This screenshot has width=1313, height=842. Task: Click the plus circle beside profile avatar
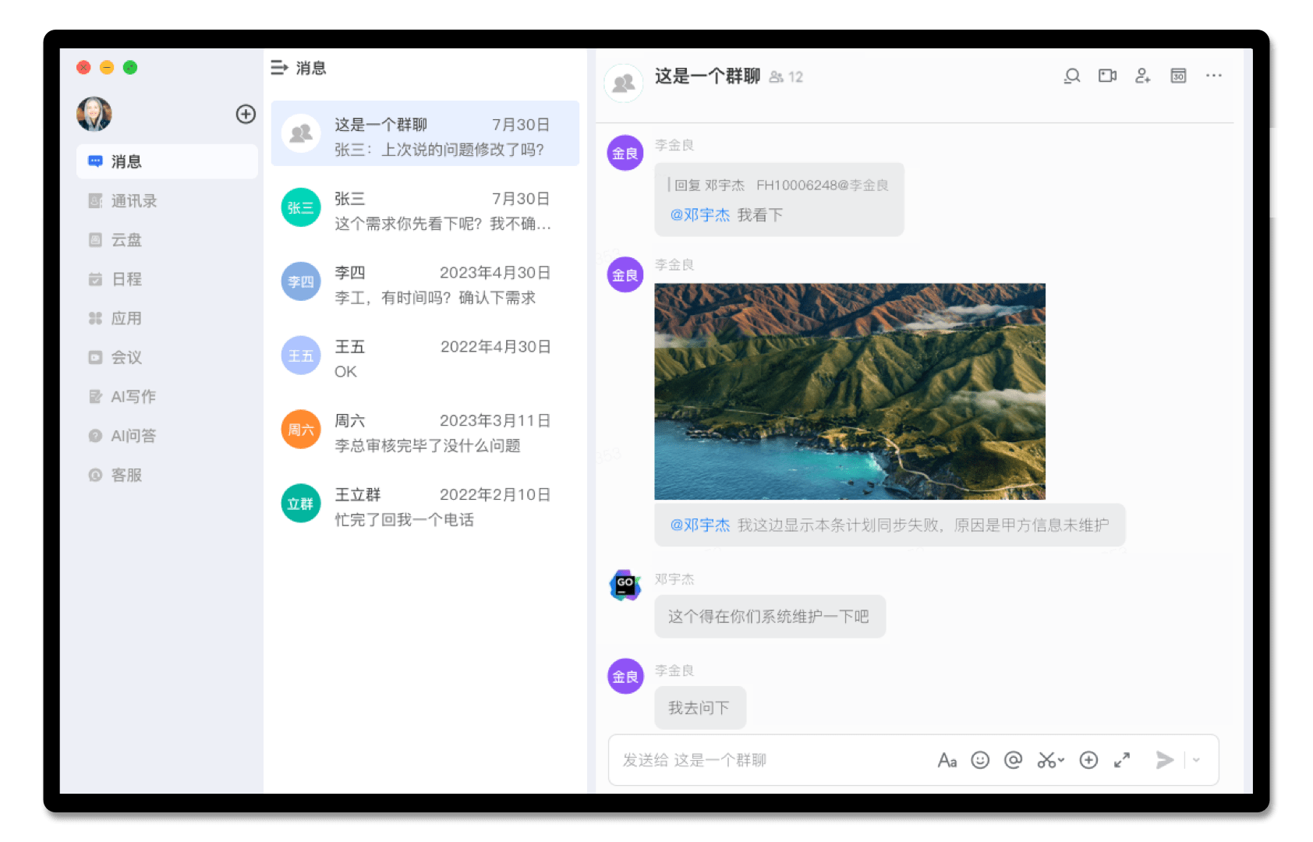(246, 115)
